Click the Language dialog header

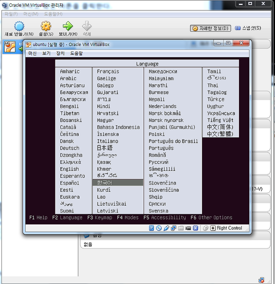tap(147, 64)
